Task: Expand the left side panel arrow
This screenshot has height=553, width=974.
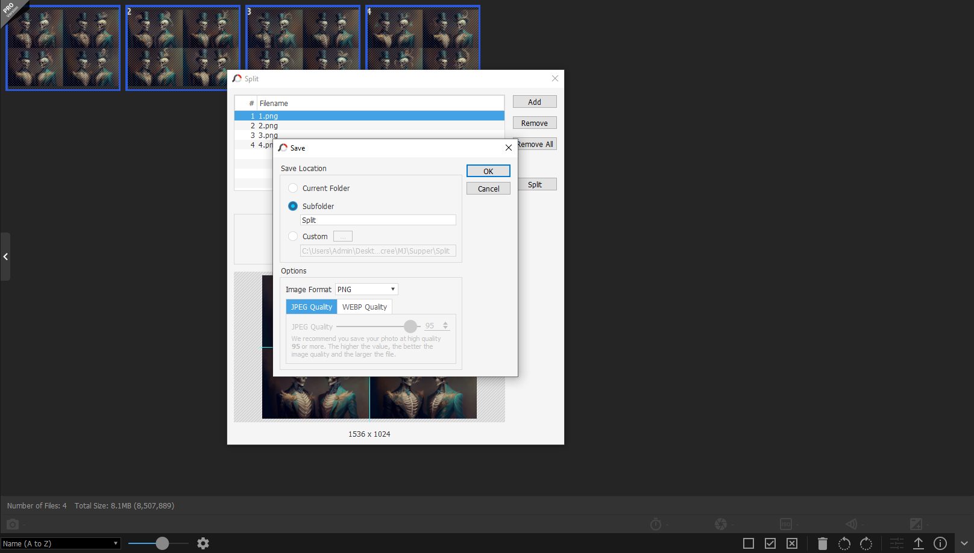Action: pyautogui.click(x=5, y=257)
